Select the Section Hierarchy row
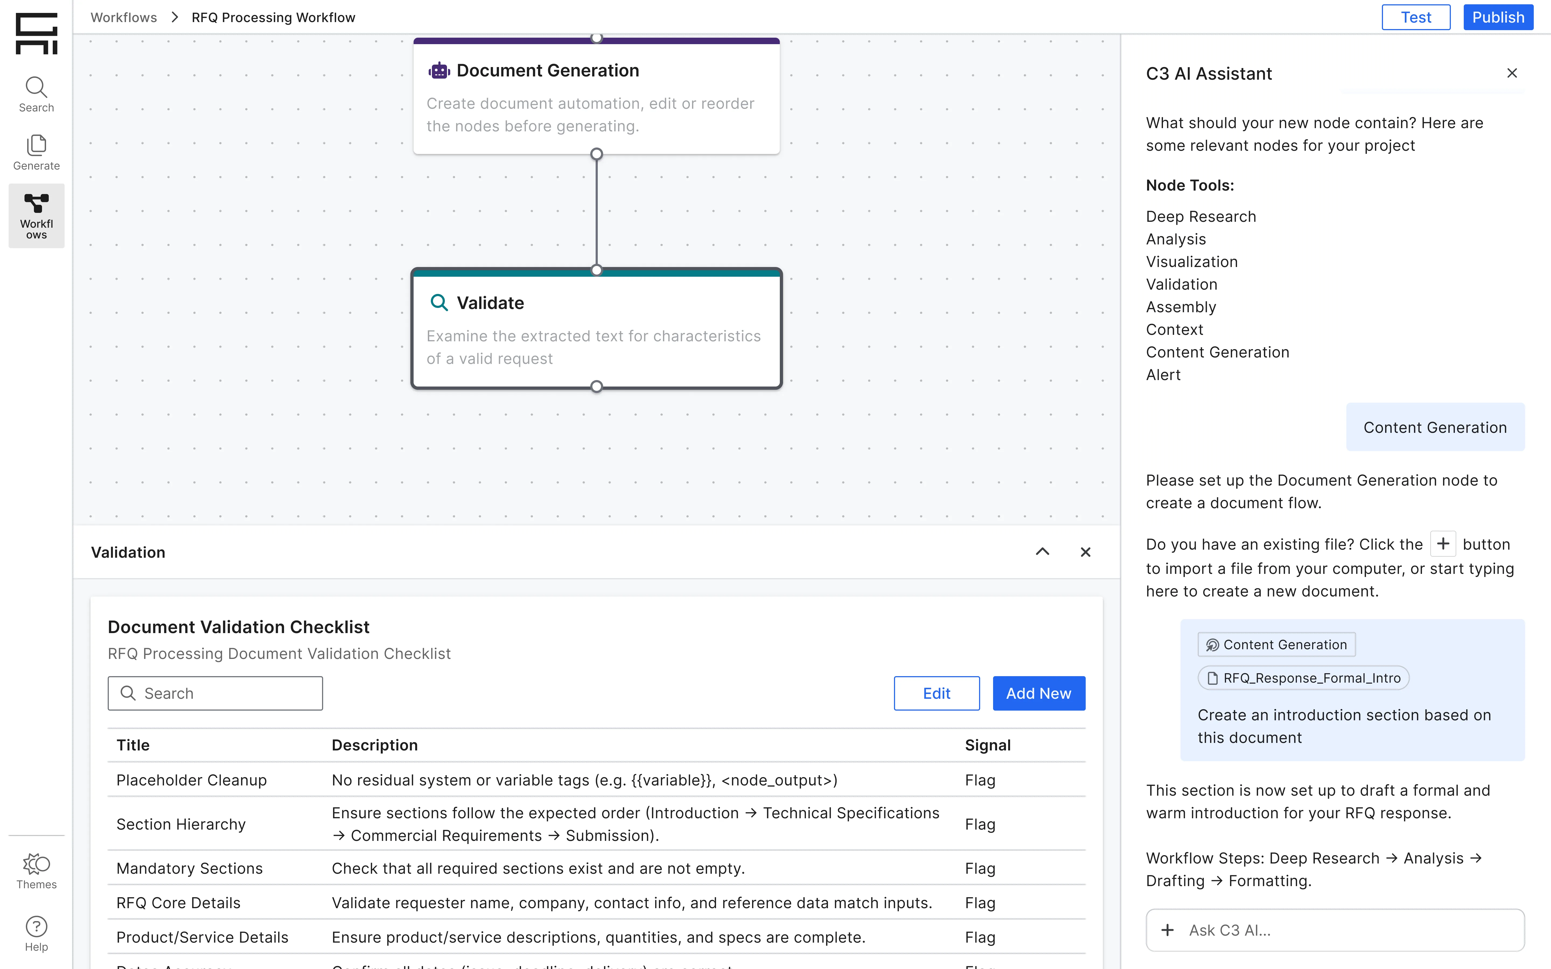Viewport: 1551px width, 969px height. point(596,824)
